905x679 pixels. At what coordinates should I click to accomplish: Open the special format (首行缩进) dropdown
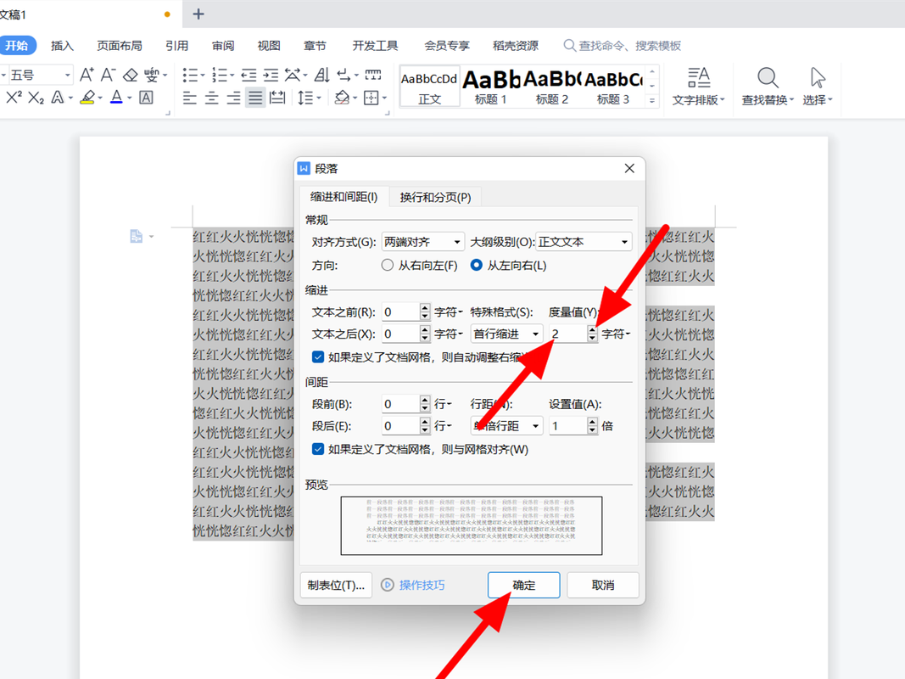(506, 334)
